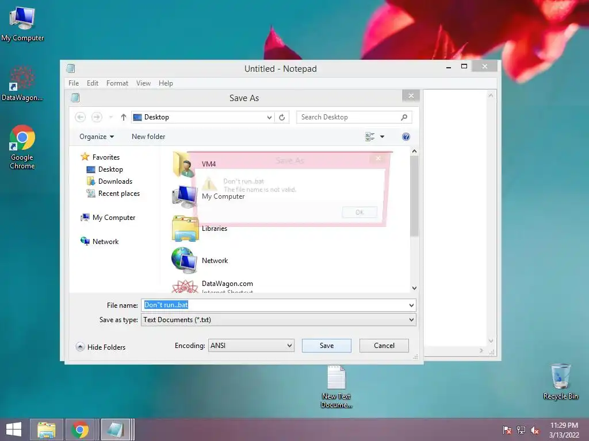This screenshot has width=589, height=441.
Task: Open the Recycle Bin on desktop
Action: (x=560, y=382)
